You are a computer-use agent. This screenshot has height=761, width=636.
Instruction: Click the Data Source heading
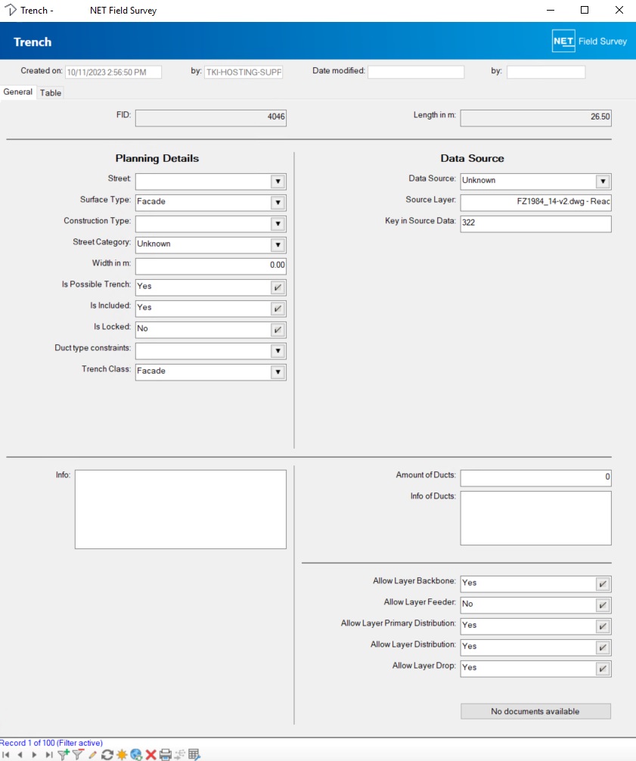(x=472, y=158)
